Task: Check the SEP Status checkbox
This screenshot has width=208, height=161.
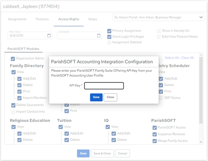Action: (x=161, y=98)
